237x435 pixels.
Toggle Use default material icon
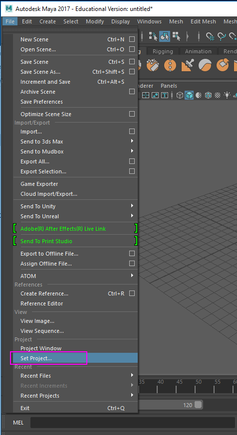coord(199,95)
